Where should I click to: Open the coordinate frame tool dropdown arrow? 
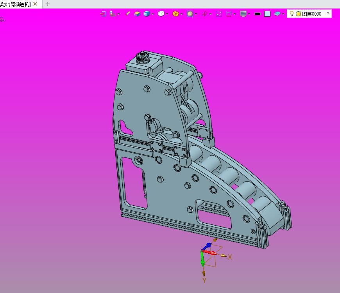(119, 14)
